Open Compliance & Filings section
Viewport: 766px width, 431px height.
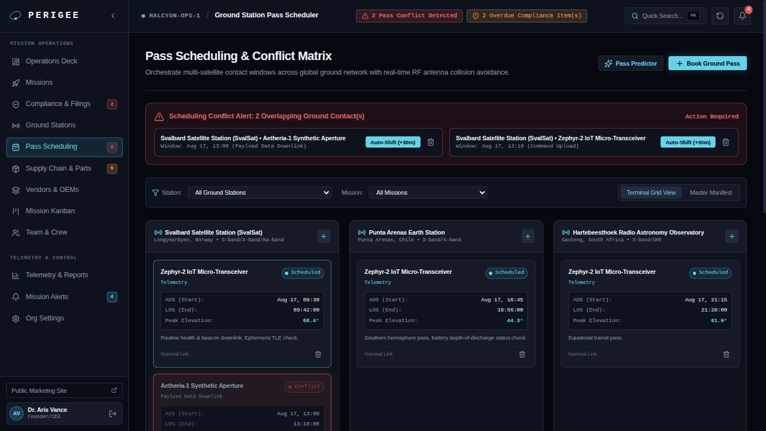tap(64, 104)
